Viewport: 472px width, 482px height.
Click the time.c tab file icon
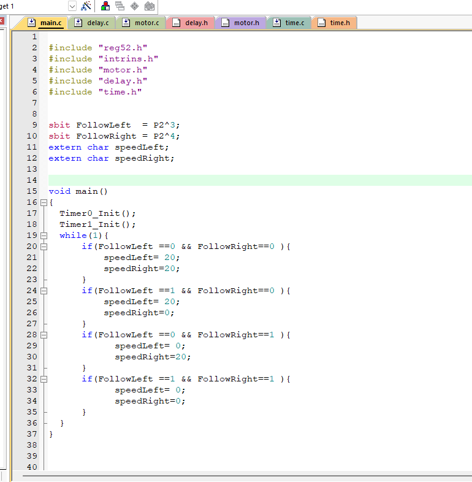(276, 23)
